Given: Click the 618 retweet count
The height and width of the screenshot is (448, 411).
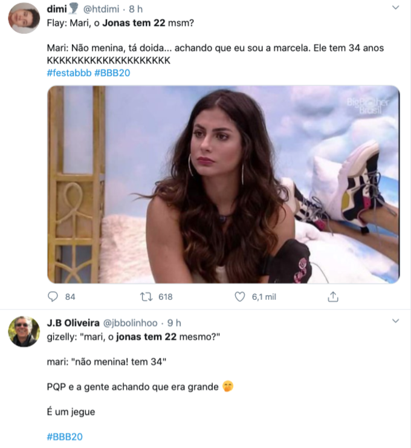Looking at the screenshot, I should (x=165, y=297).
